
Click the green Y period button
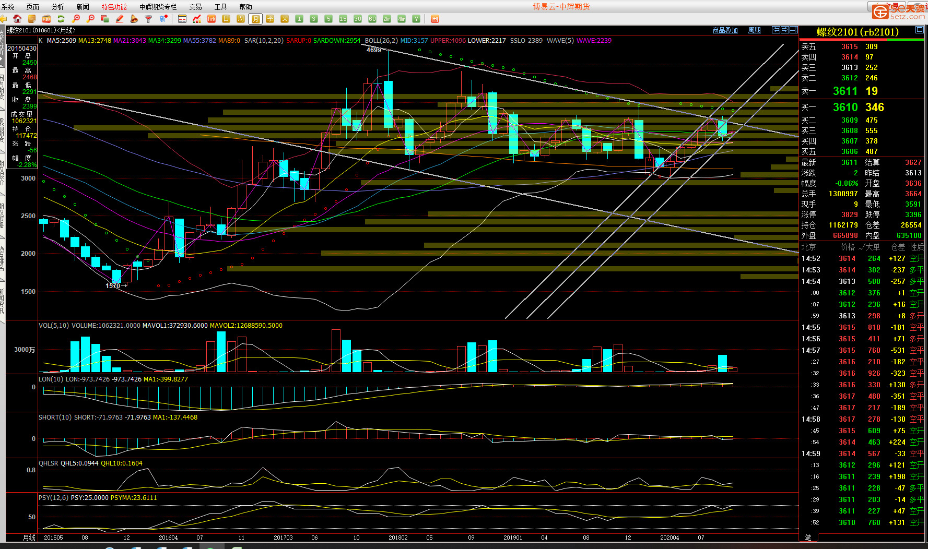pos(416,19)
